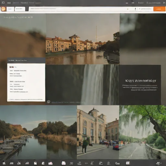Select the third menu item in the title bar
Screen dimensions: 166x166
click(24, 3)
